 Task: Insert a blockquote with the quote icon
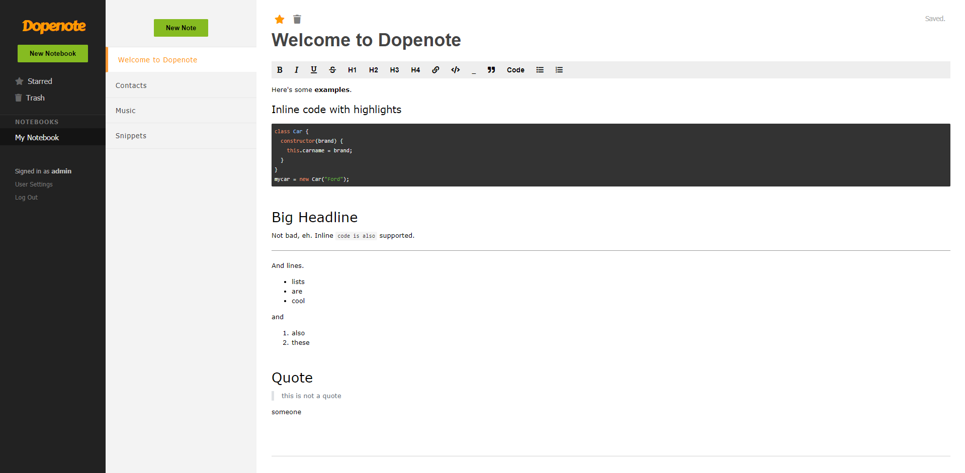click(x=491, y=70)
